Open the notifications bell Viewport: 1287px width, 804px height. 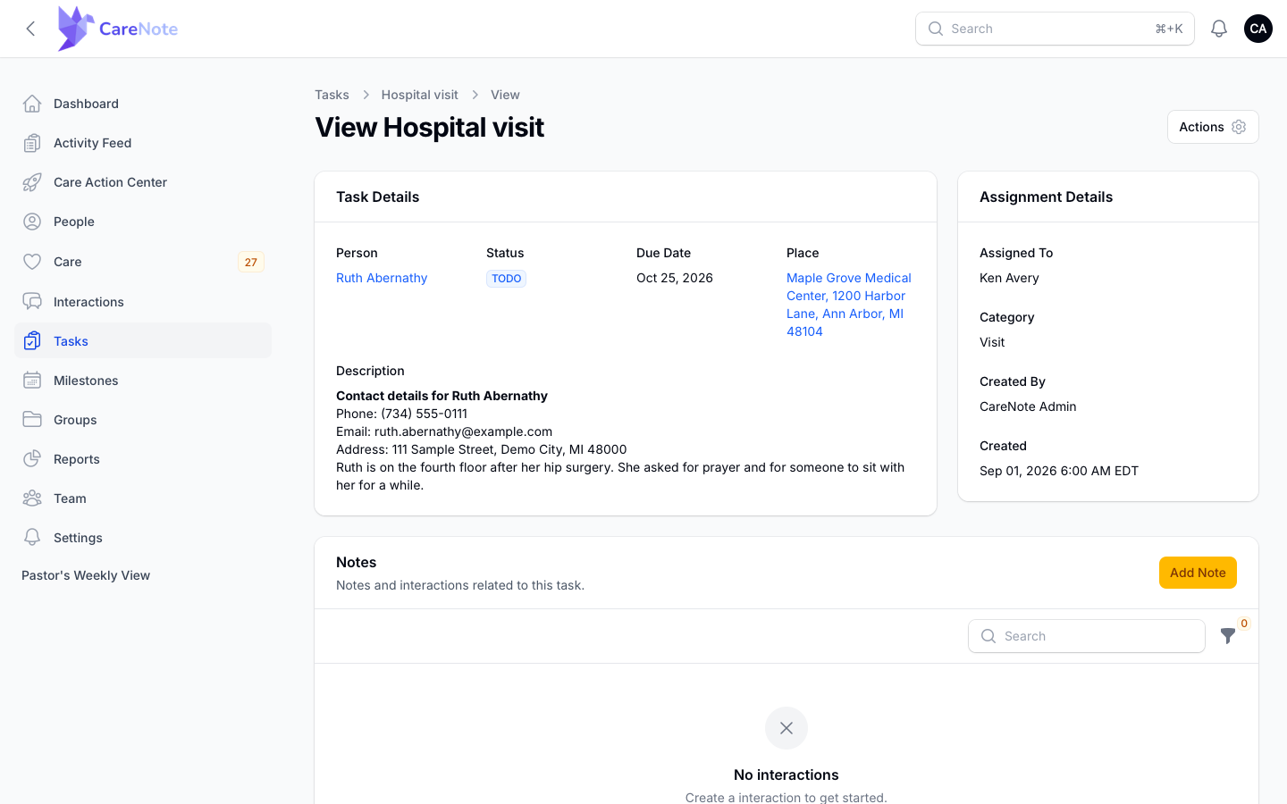[x=1219, y=29]
